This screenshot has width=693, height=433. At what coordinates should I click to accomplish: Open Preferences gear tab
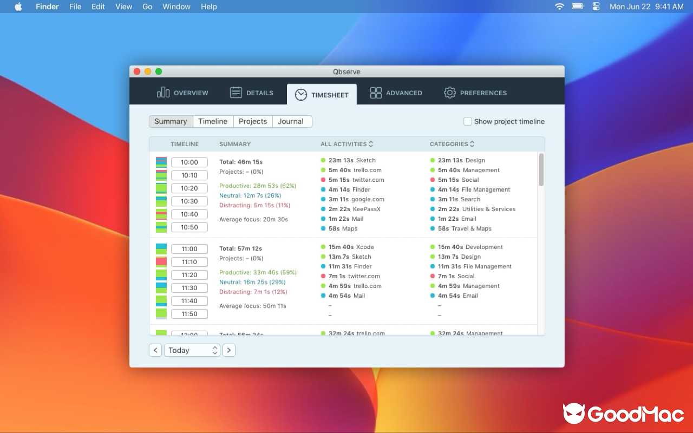pos(475,93)
